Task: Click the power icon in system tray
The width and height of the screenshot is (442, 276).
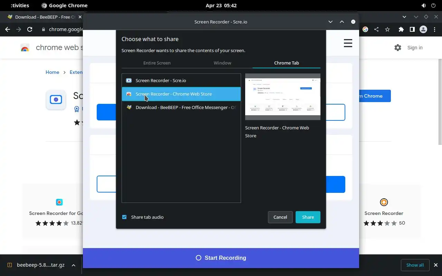Action: click(433, 6)
